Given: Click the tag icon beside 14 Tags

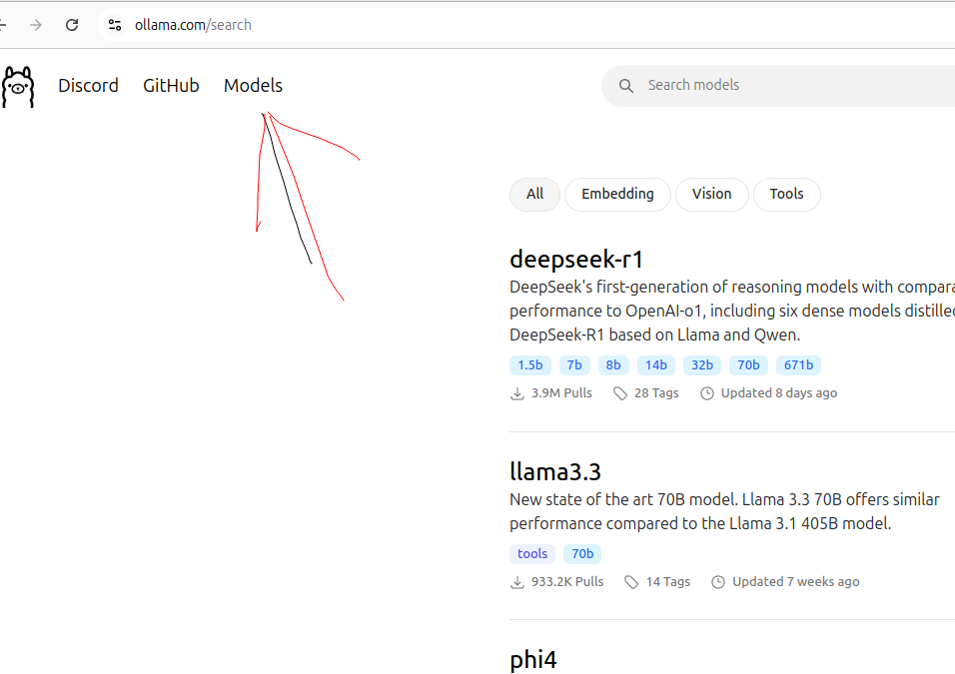Looking at the screenshot, I should coord(631,583).
